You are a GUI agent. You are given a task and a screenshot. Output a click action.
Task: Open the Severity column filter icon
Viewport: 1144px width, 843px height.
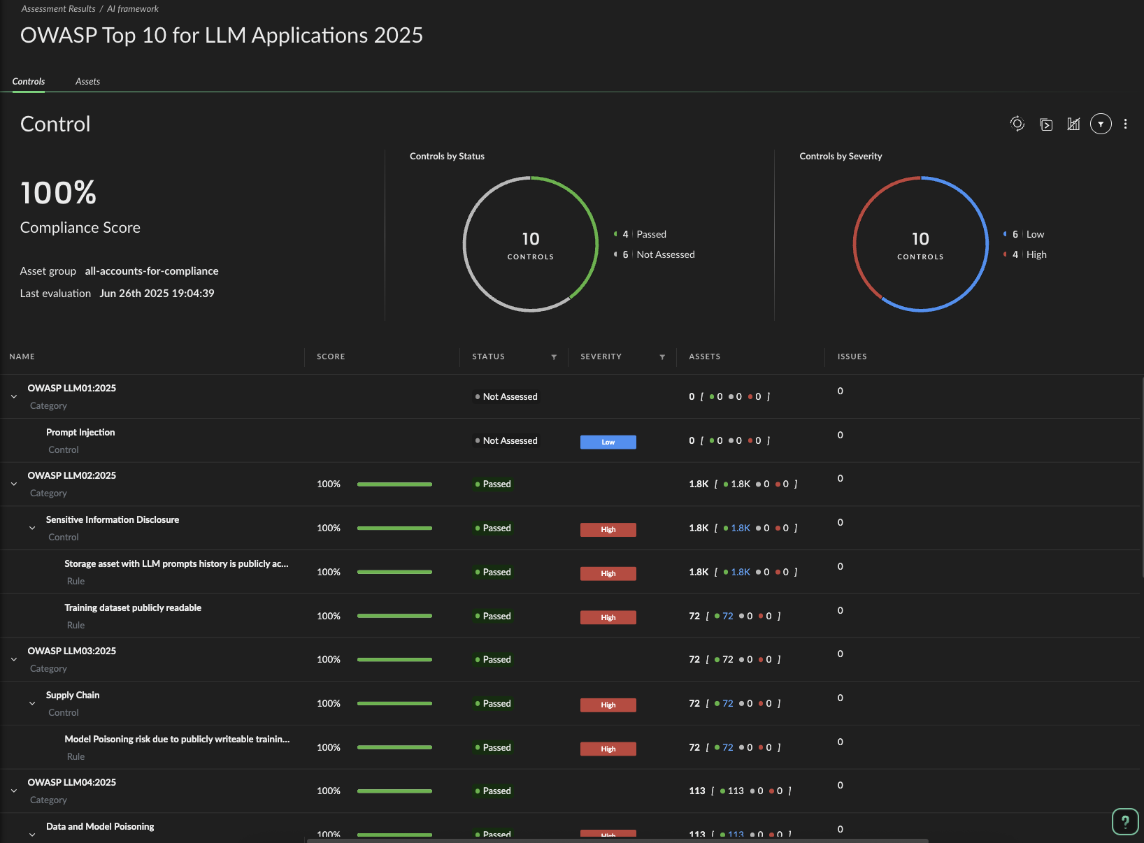662,356
